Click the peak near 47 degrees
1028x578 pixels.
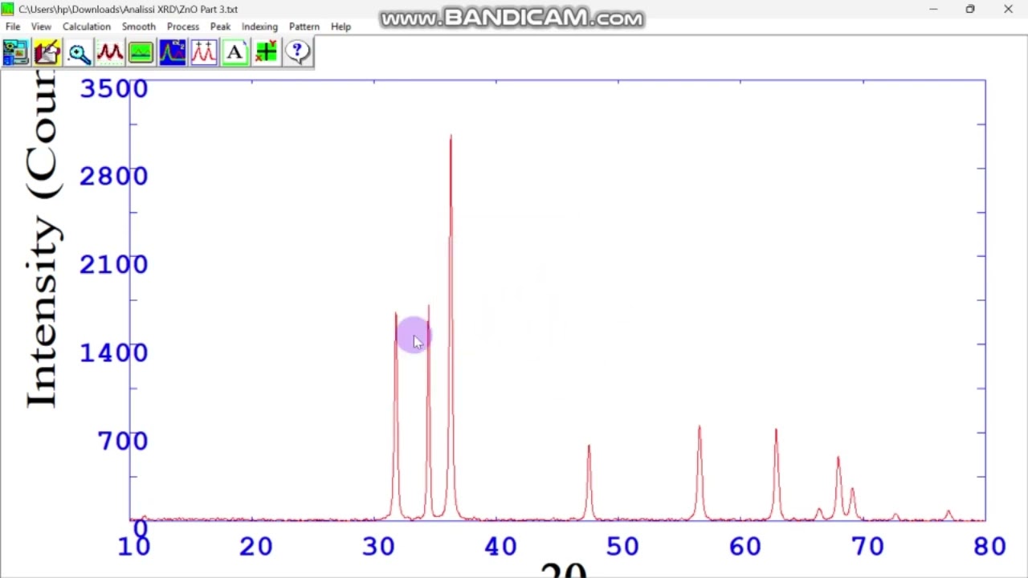[x=589, y=482]
